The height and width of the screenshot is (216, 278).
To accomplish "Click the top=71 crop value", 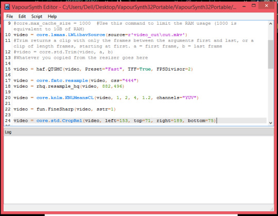I will click(x=142, y=121).
